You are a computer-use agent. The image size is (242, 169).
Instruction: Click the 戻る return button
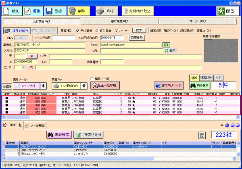pyautogui.click(x=227, y=11)
